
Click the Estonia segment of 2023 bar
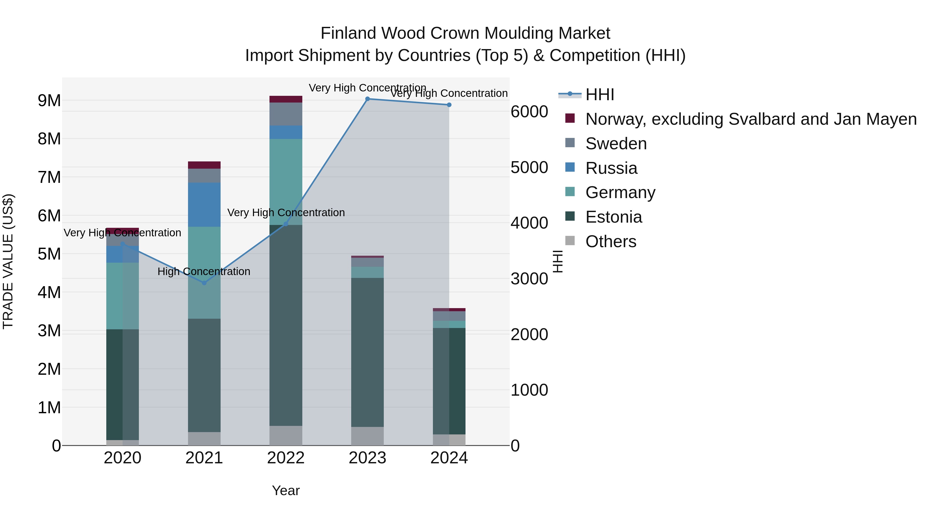coord(367,352)
